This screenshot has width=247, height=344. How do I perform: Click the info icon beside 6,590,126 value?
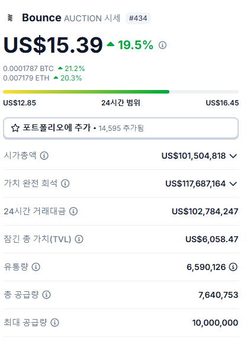tap(233, 267)
